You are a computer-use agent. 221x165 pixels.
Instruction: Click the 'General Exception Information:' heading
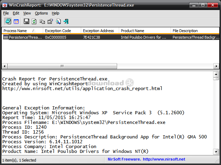point(44,108)
